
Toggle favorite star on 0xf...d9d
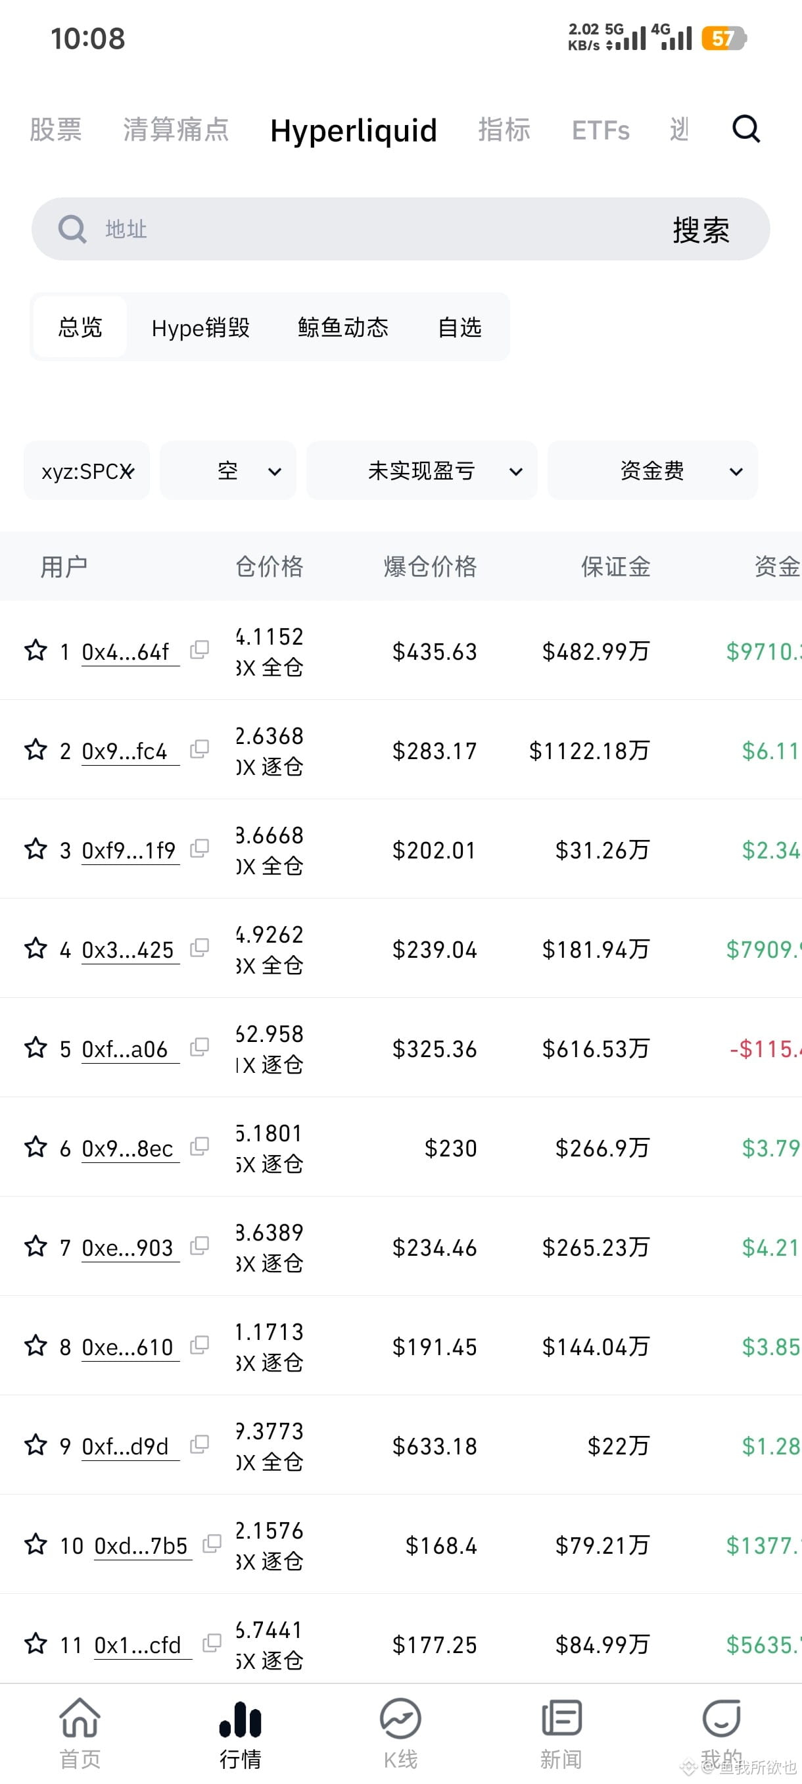pyautogui.click(x=36, y=1445)
